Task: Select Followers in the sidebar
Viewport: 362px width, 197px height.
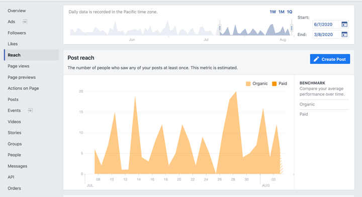Action: (x=17, y=33)
